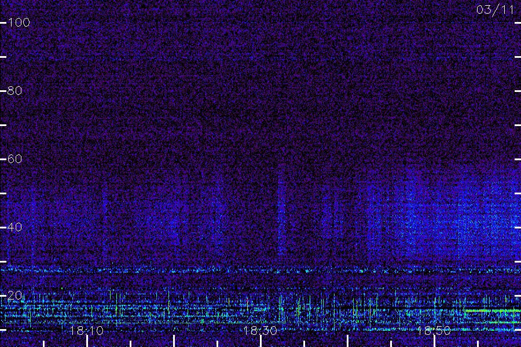Click the 18:30 time axis label
The width and height of the screenshot is (521, 347).
click(x=260, y=331)
